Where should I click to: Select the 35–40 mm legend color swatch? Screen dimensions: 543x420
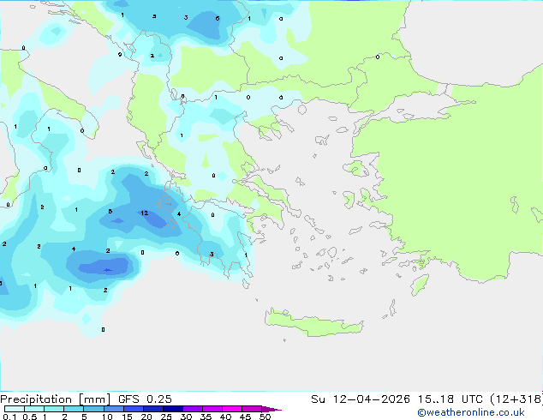pyautogui.click(x=212, y=409)
